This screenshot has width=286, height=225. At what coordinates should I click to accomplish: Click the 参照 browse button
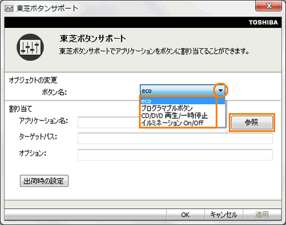click(x=252, y=122)
